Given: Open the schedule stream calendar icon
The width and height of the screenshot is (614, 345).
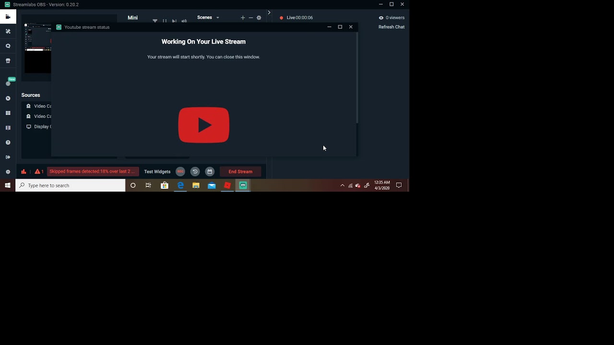Looking at the screenshot, I should pyautogui.click(x=210, y=172).
